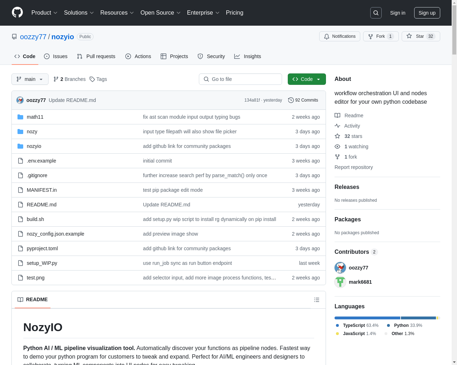Click oozzy77 contributor avatar in sidebar
457x365 pixels.
340,268
